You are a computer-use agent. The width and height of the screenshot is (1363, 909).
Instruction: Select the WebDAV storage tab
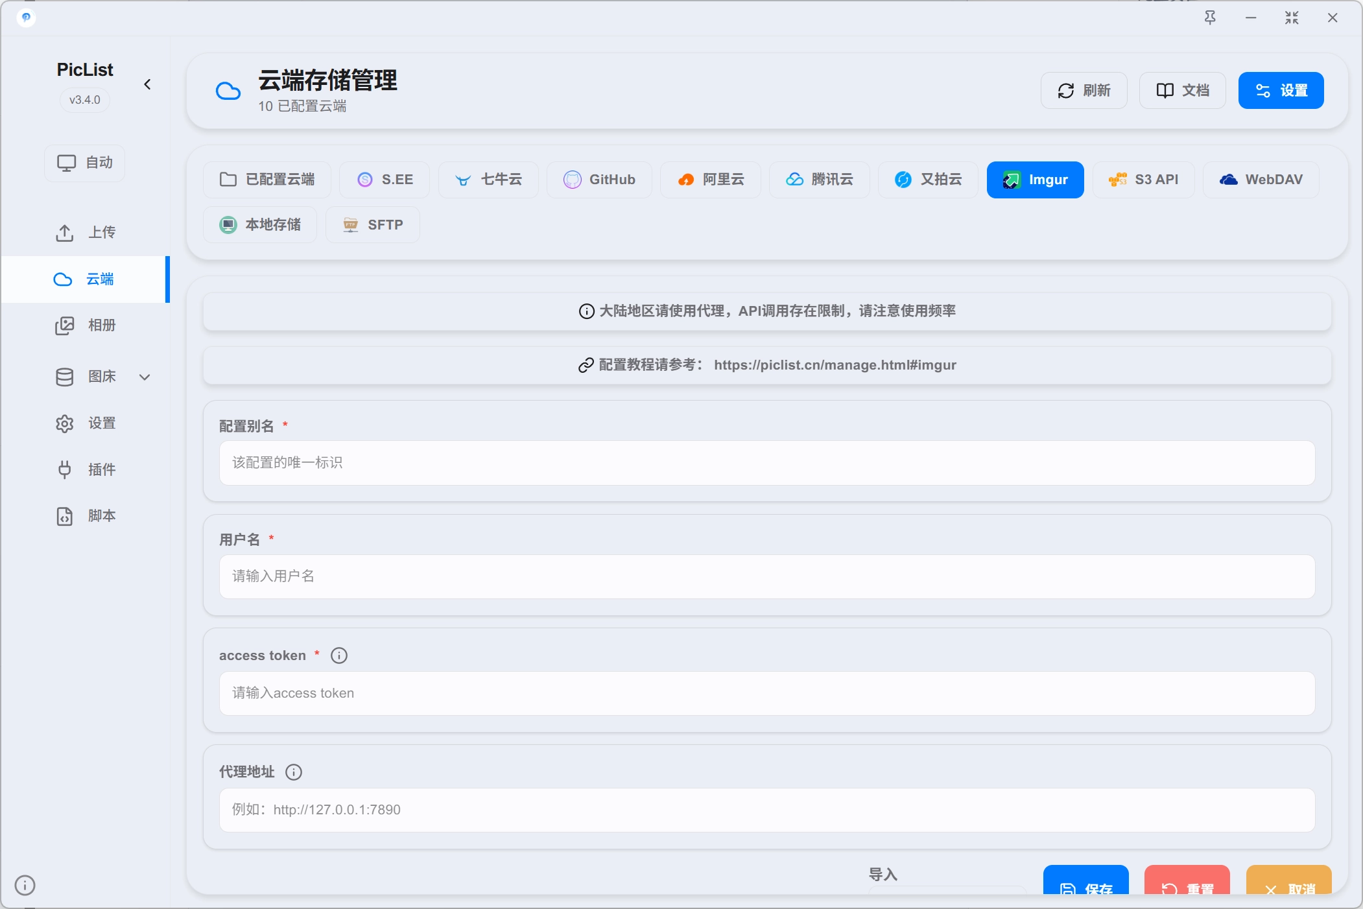tap(1261, 180)
